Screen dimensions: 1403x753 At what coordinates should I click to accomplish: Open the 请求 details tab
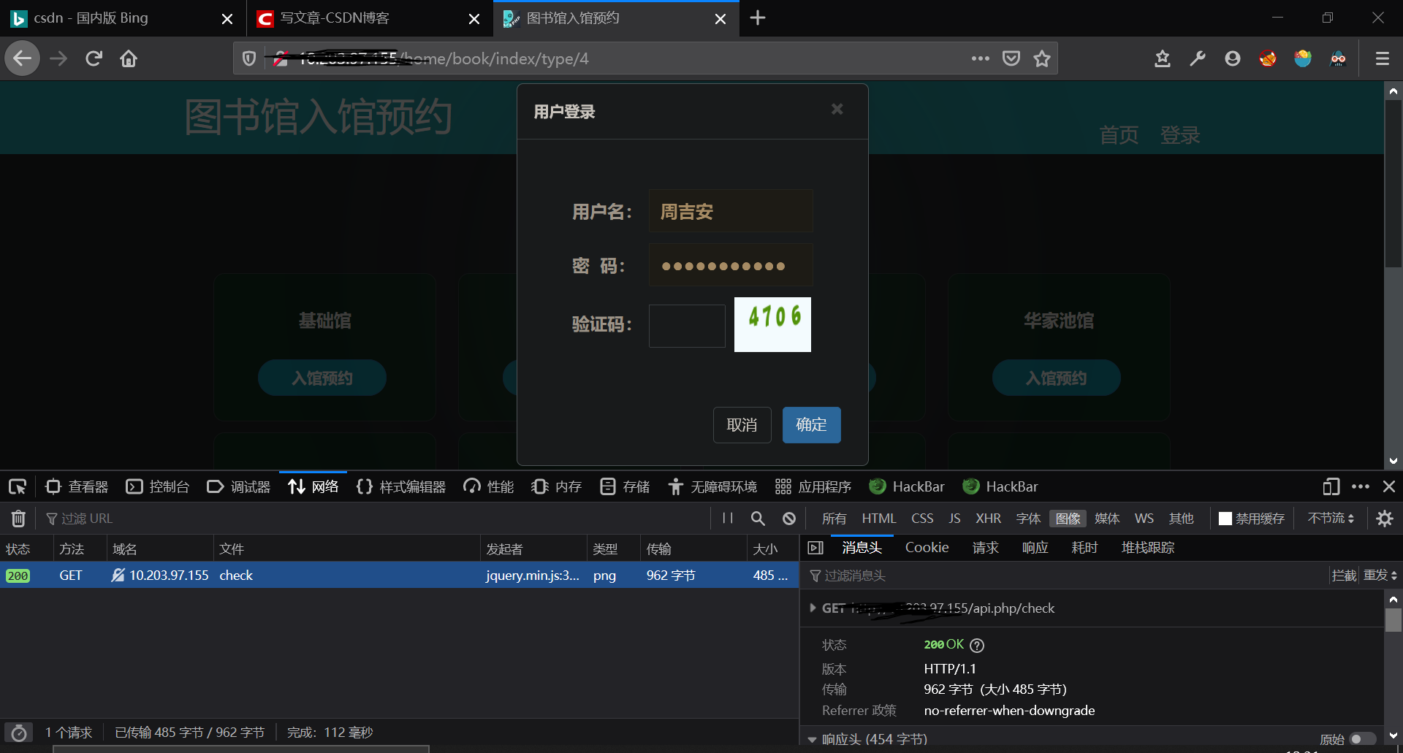pos(985,548)
